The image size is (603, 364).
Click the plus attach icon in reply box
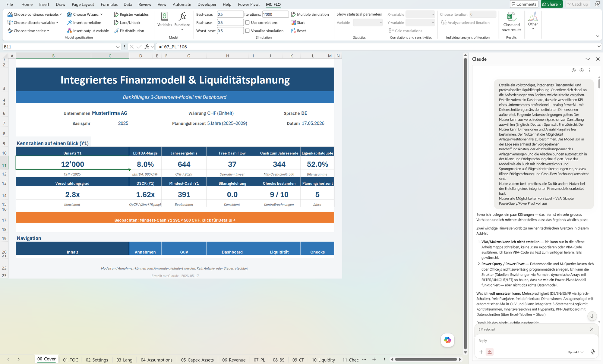[x=481, y=352]
